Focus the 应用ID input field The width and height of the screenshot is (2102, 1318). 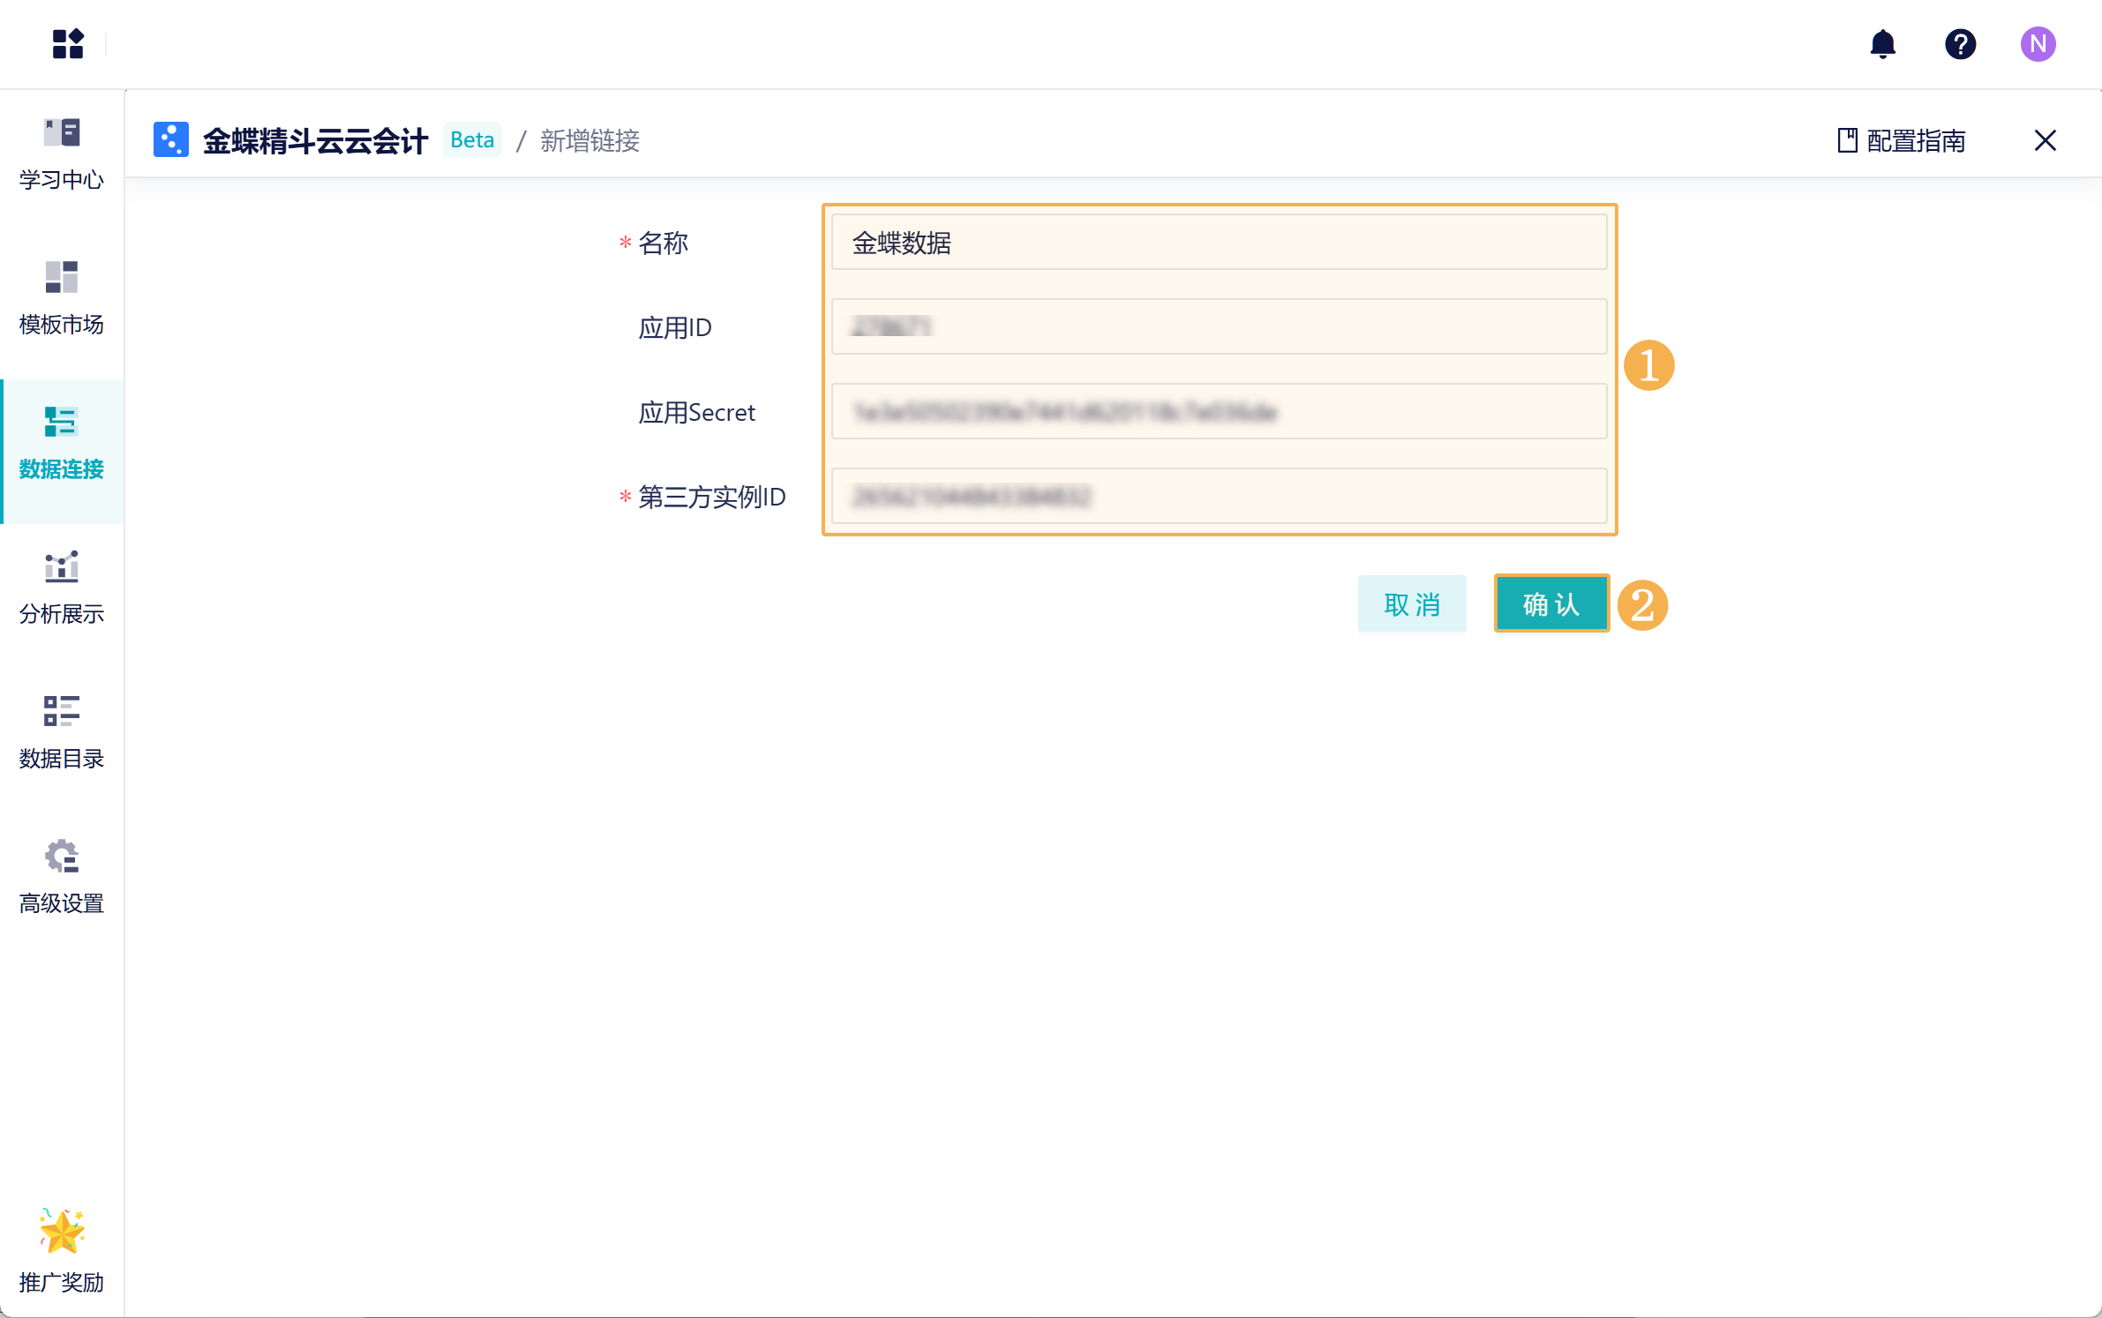1218,327
